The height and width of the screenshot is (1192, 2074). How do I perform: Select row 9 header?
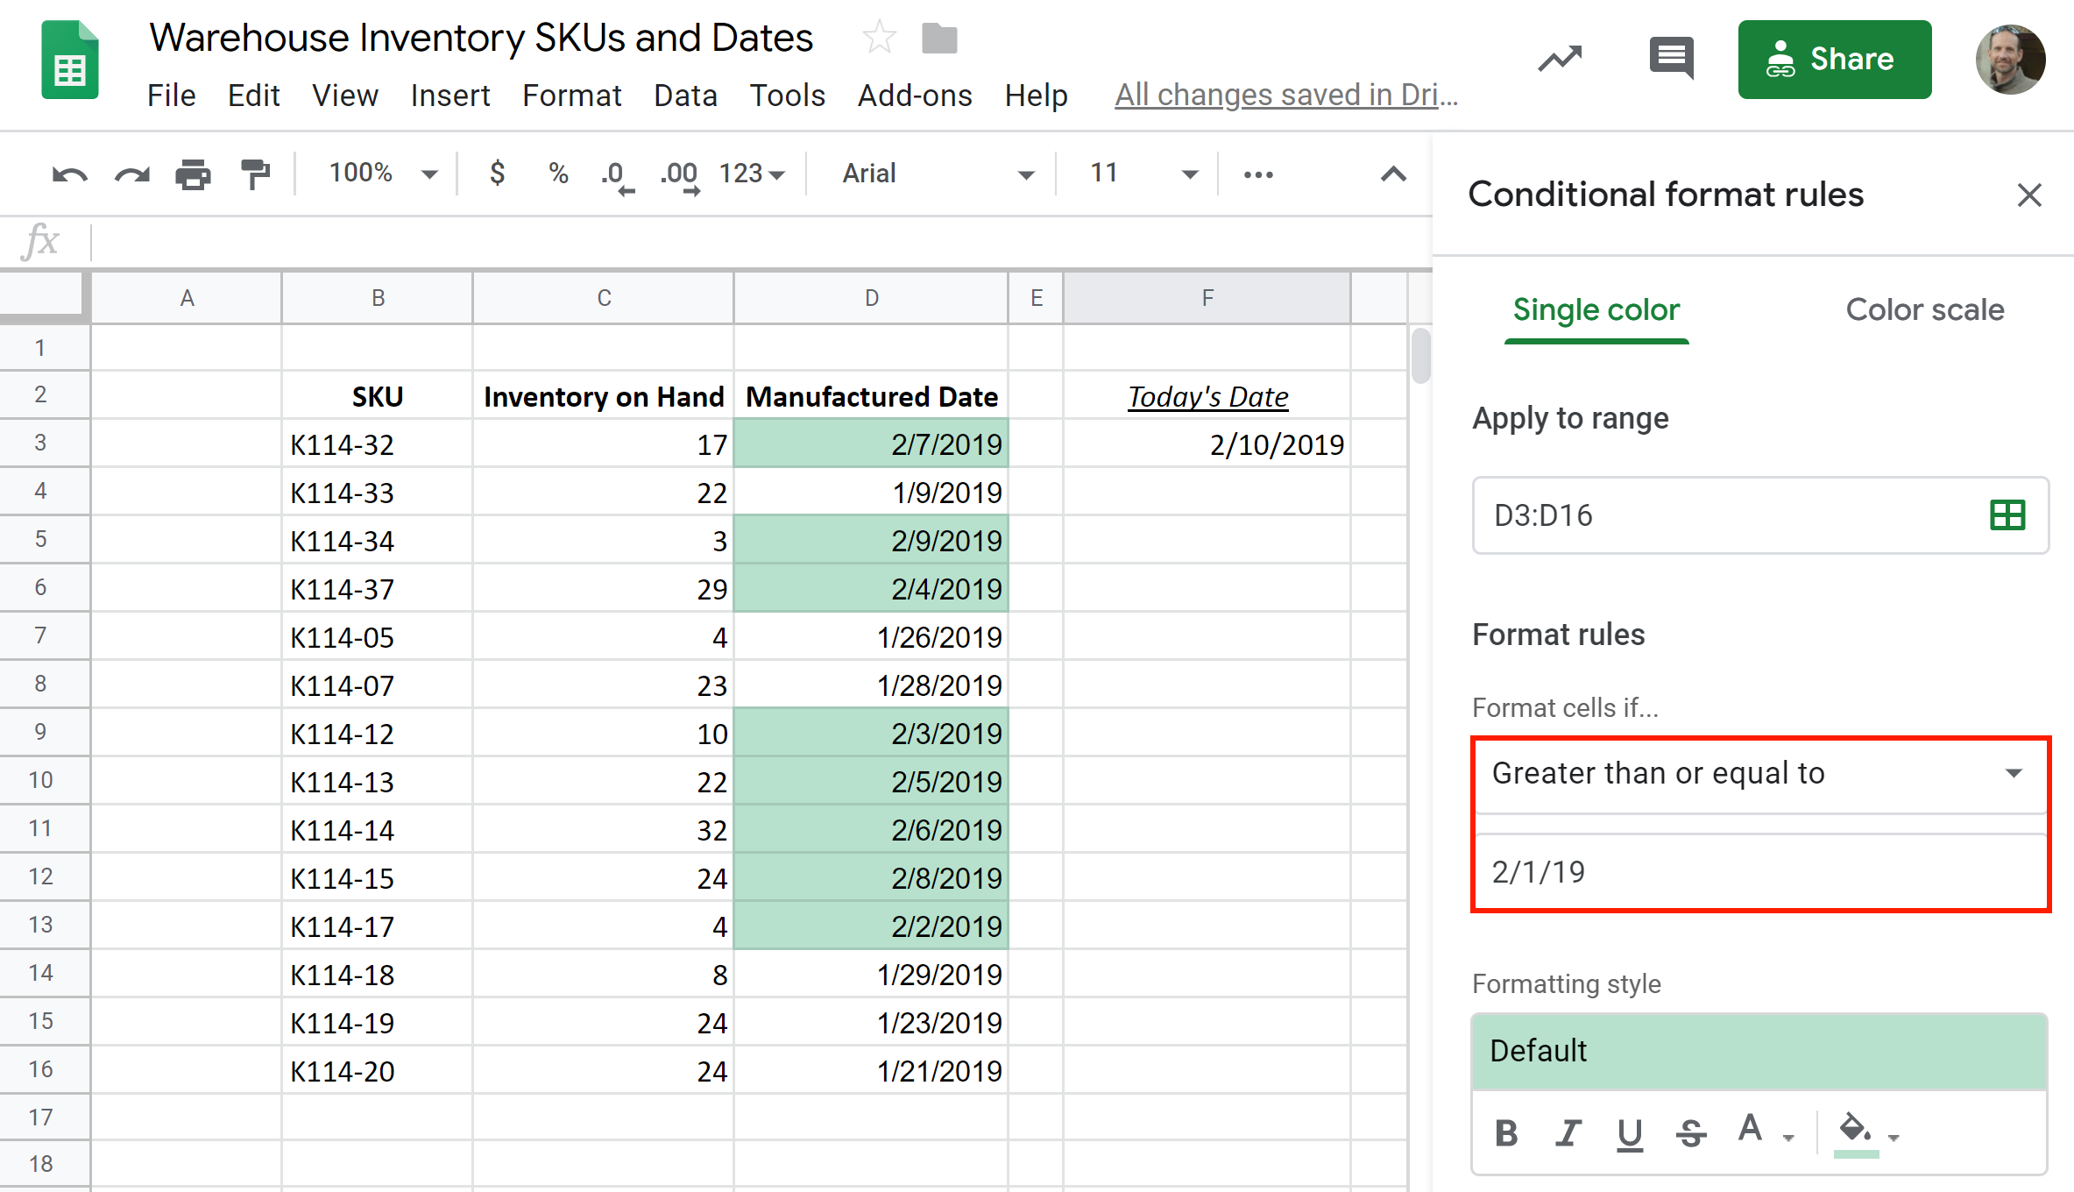coord(44,732)
